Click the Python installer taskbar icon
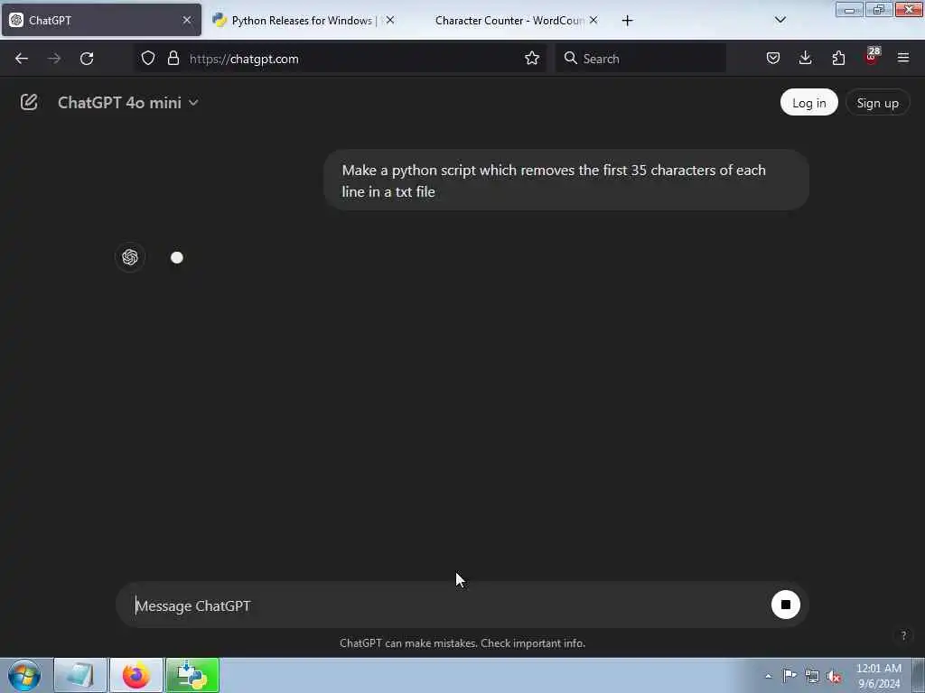Viewport: 925px width, 693px height. point(192,676)
